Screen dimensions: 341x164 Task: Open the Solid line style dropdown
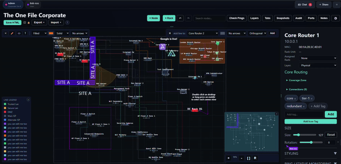62,34
